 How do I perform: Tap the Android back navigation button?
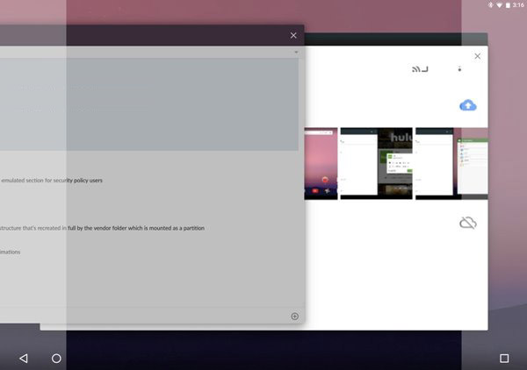[x=24, y=359]
